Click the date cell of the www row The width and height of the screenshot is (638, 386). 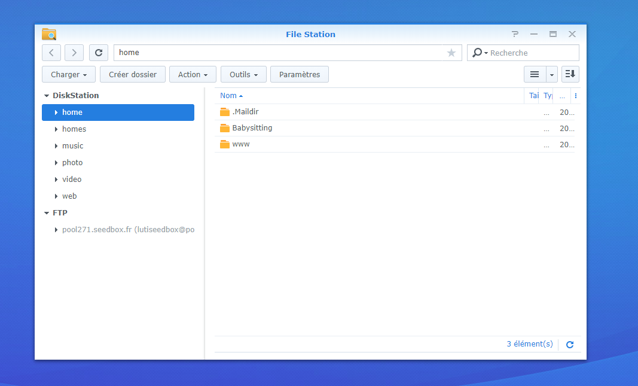(567, 145)
